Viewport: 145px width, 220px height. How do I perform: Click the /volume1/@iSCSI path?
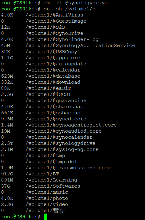48,94
